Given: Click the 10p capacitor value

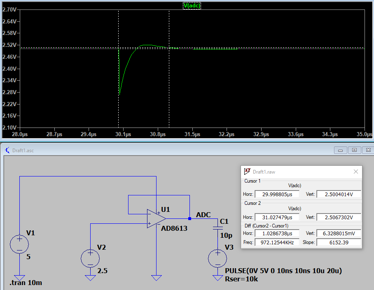Looking at the screenshot, I should point(226,235).
